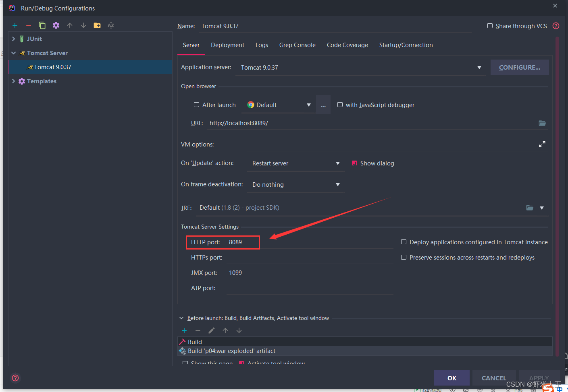Switch to the Server tab

pyautogui.click(x=191, y=45)
